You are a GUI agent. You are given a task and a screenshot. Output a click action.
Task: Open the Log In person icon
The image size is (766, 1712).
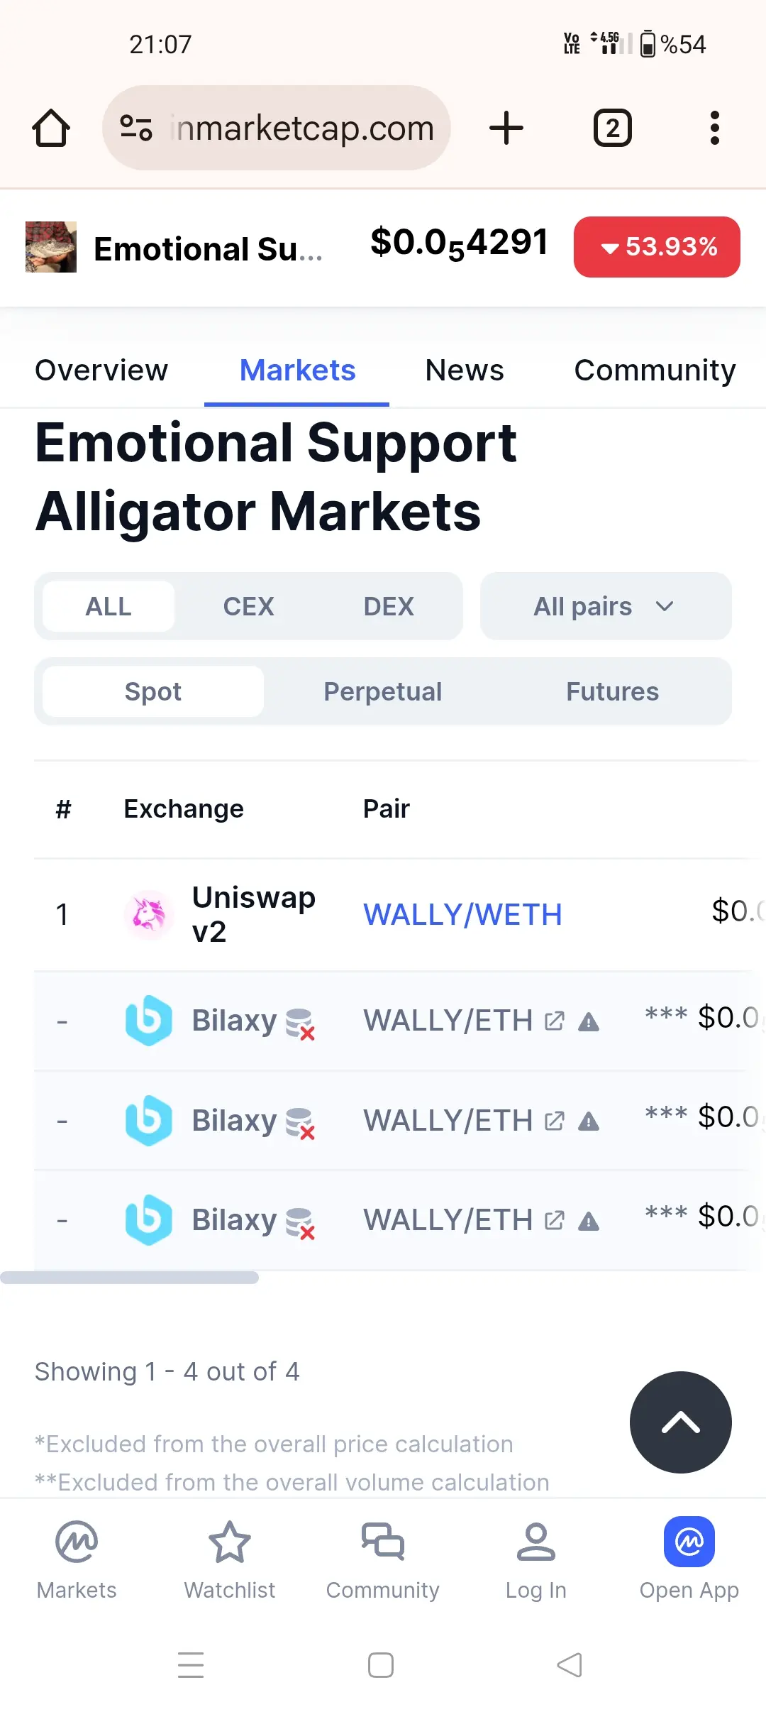[x=535, y=1542]
